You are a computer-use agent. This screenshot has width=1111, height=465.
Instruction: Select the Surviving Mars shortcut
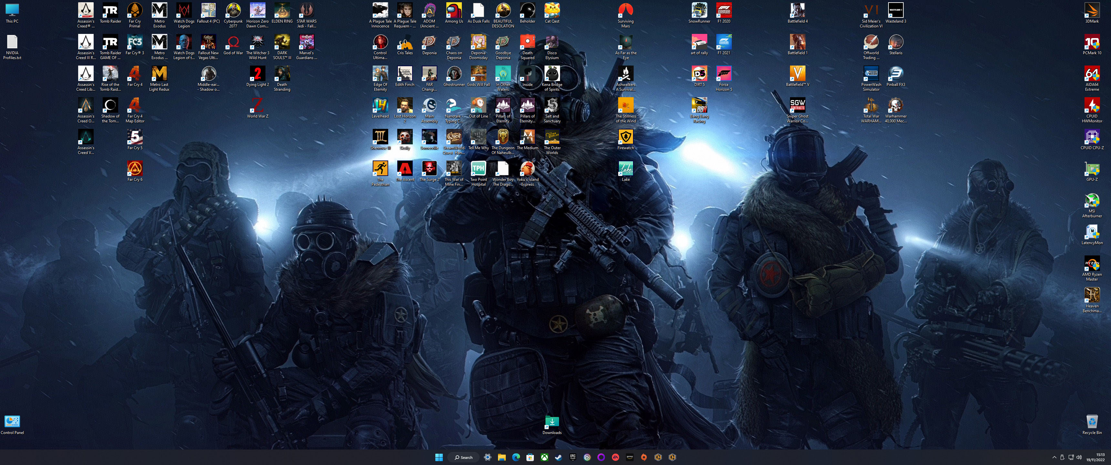click(625, 15)
